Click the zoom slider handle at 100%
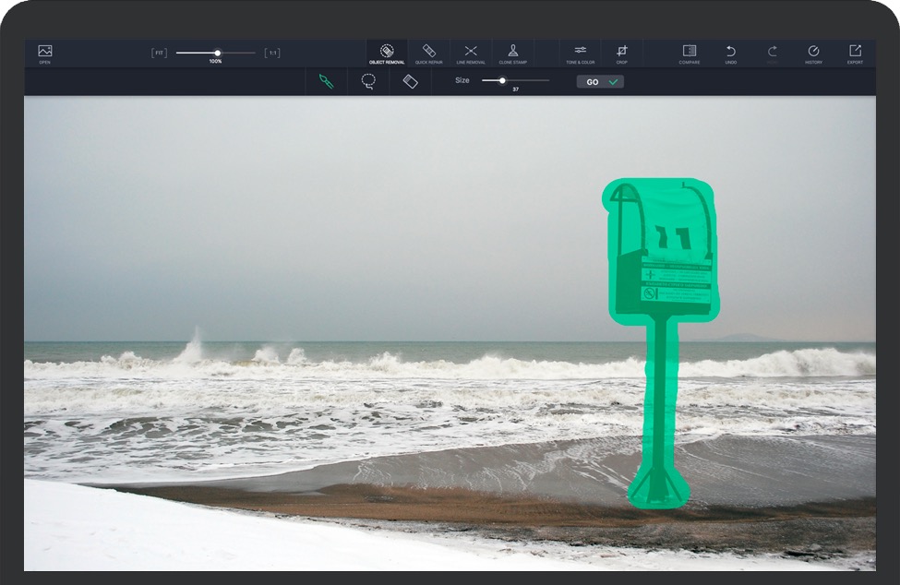The height and width of the screenshot is (585, 900). coord(218,53)
